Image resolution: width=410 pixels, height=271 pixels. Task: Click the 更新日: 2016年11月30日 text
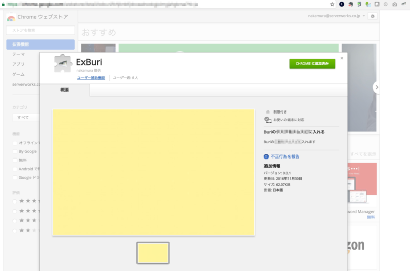tap(283, 178)
